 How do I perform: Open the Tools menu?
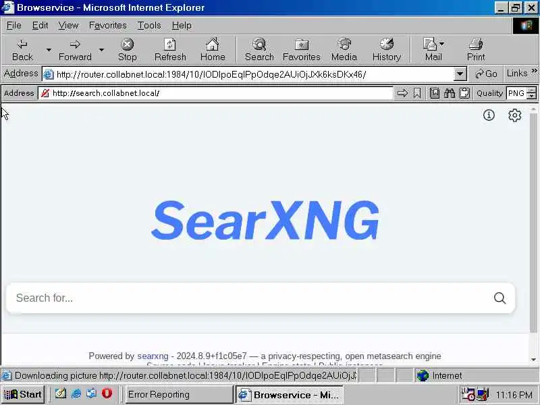coord(149,26)
